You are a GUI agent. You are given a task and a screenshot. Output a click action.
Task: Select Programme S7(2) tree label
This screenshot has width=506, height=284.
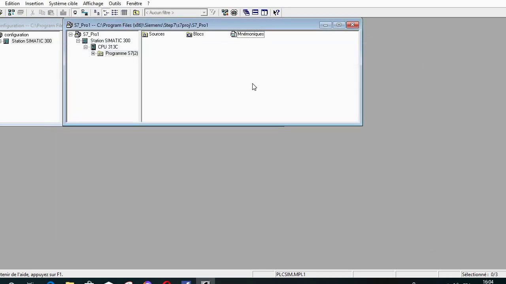(122, 53)
